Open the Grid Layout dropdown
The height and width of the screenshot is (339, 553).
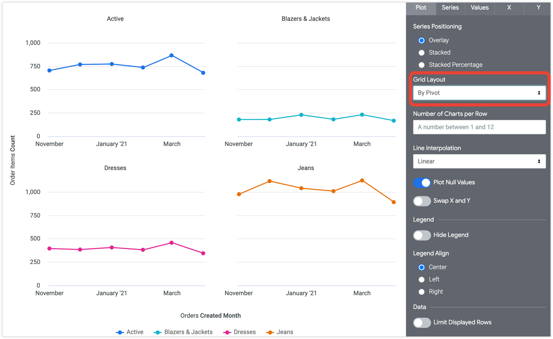[x=479, y=93]
